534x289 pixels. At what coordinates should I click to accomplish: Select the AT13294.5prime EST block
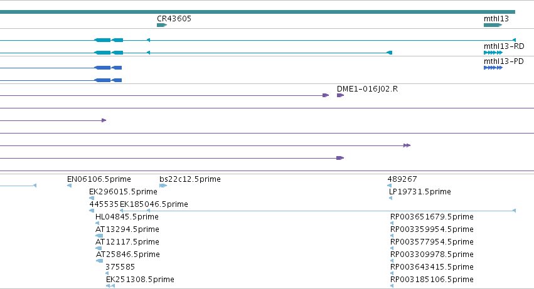point(99,236)
